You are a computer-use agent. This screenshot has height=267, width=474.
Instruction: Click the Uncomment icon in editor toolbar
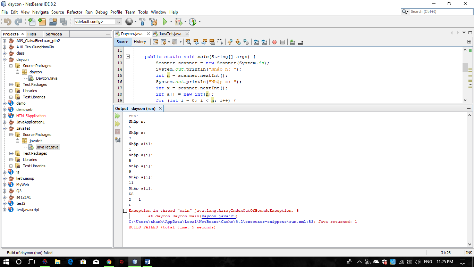[x=301, y=42]
